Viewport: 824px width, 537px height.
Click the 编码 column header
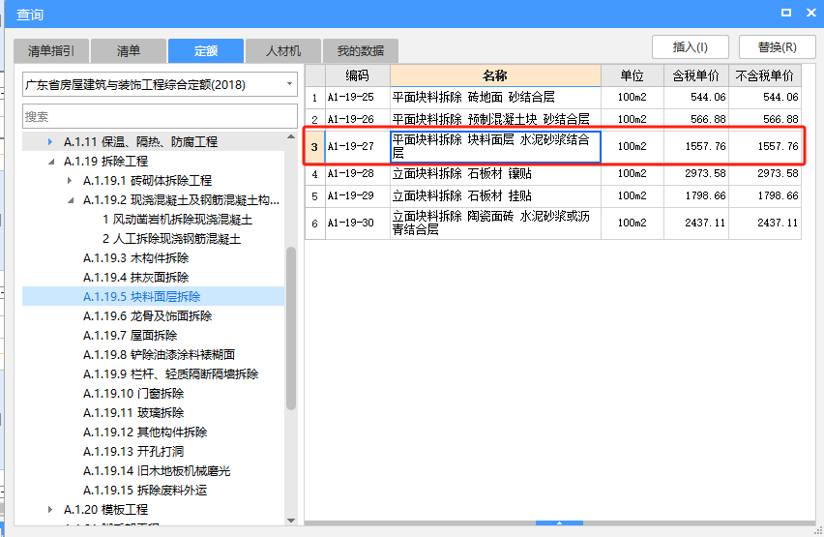[357, 75]
